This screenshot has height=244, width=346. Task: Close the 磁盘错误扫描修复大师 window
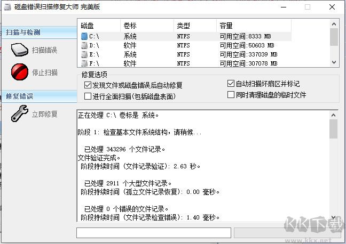click(x=332, y=7)
